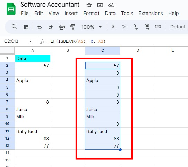
Task: Expand the name box C2:C13 dropdown arrow
Action: coord(31,41)
